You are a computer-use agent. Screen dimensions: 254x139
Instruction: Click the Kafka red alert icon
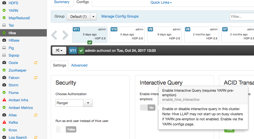pos(4,123)
